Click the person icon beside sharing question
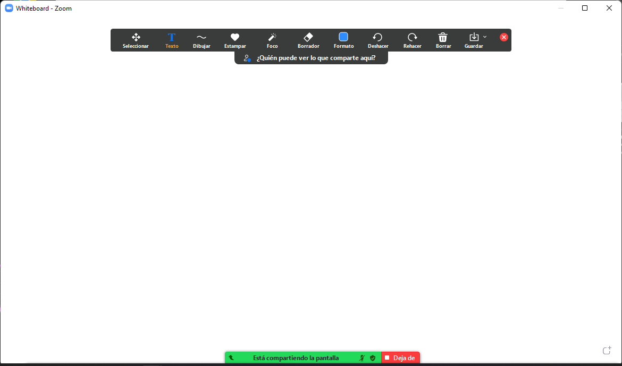 (x=247, y=58)
